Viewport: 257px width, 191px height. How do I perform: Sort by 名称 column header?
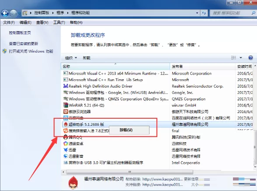click(115, 67)
